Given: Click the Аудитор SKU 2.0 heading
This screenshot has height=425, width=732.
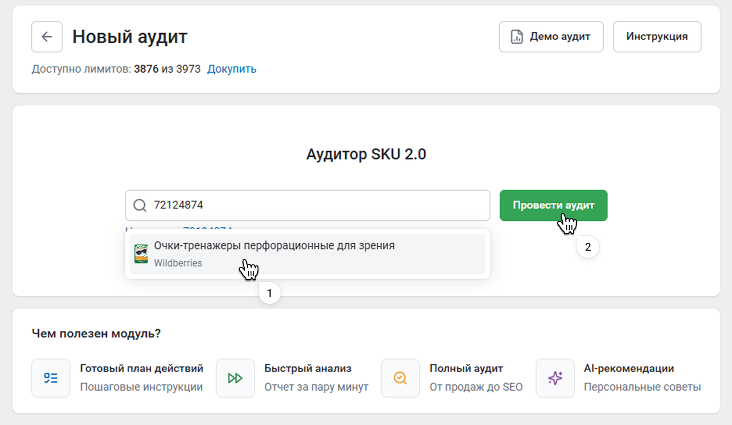Looking at the screenshot, I should [366, 154].
